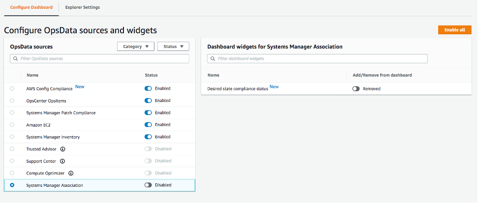This screenshot has width=478, height=203.
Task: Click Compute Optimizer row name
Action: [x=45, y=173]
